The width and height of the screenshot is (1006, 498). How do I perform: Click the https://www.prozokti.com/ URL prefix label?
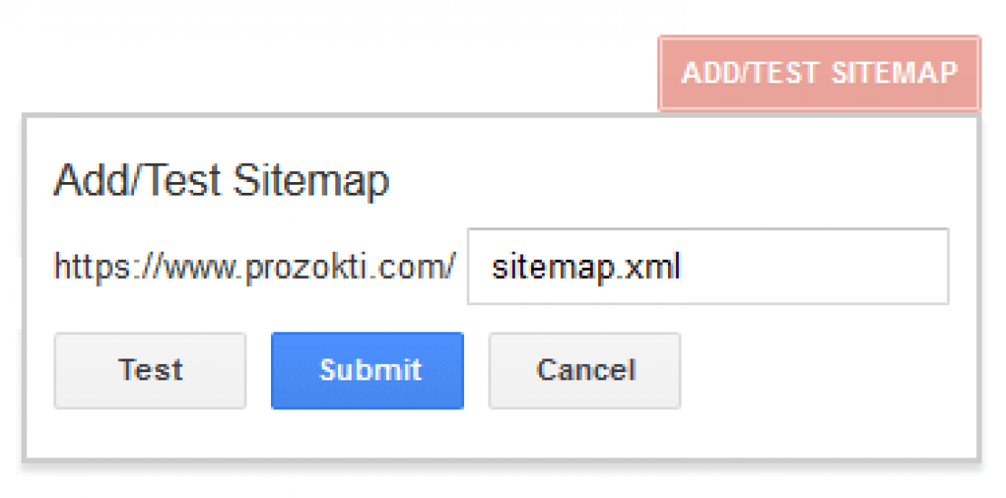coord(254,267)
